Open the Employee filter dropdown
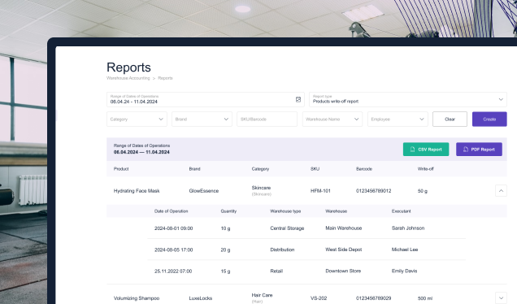Screen dimensions: 517x304 pyautogui.click(x=398, y=119)
